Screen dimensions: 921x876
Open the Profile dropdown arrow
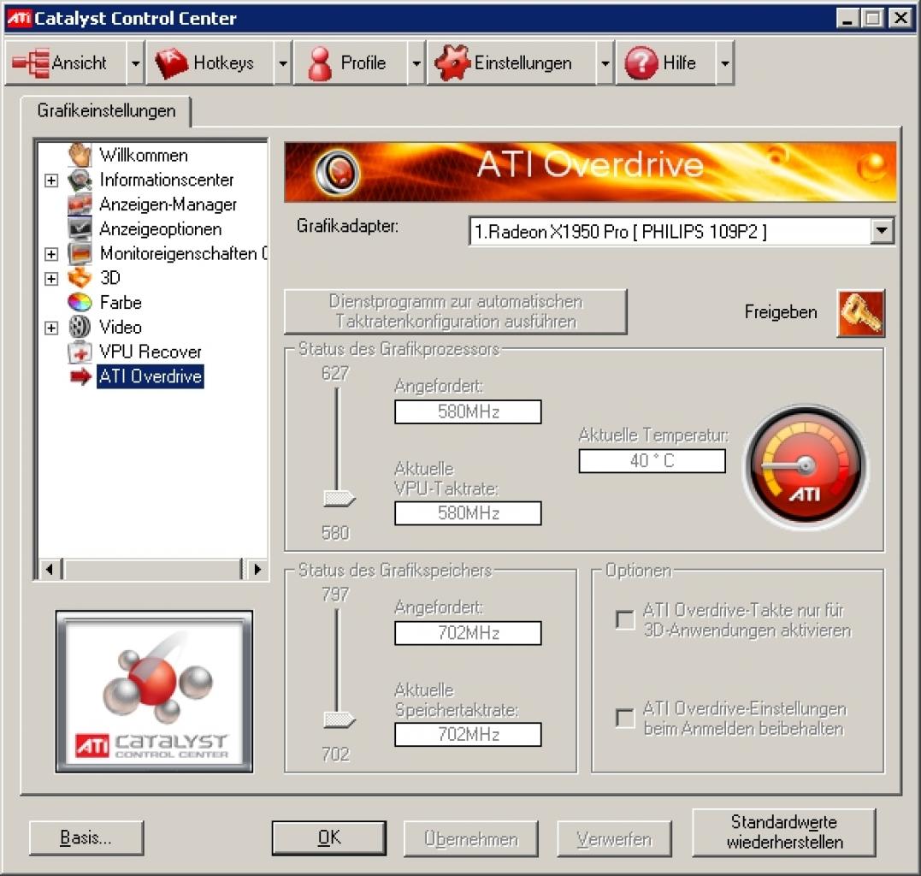click(416, 62)
